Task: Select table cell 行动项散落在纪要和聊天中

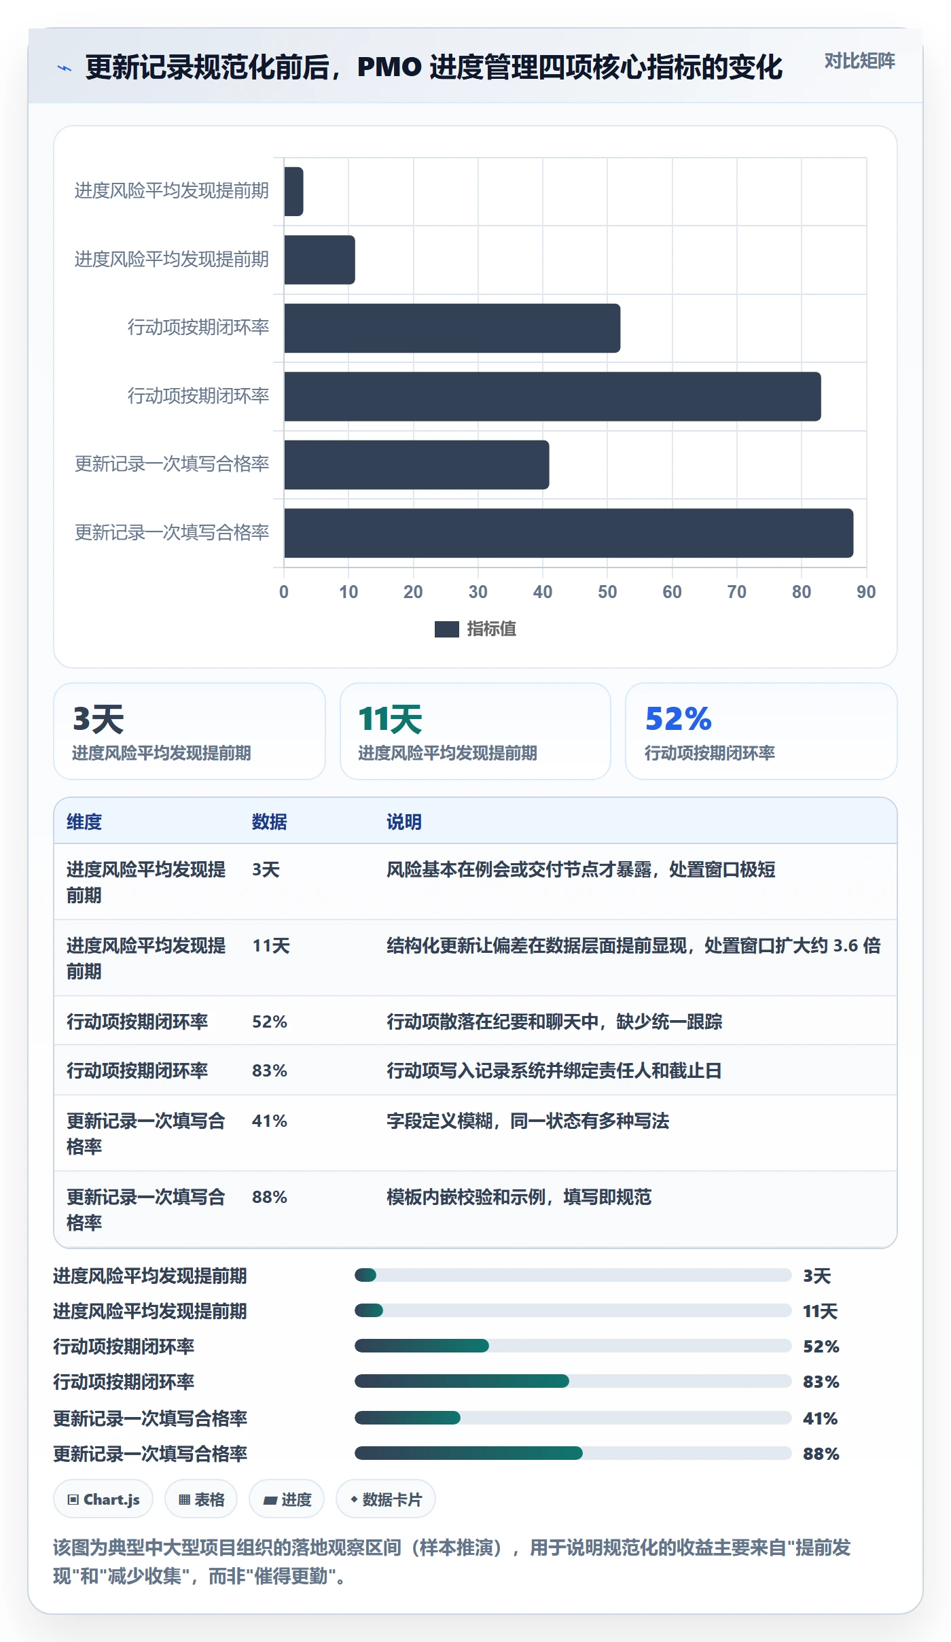Action: coord(554,1022)
